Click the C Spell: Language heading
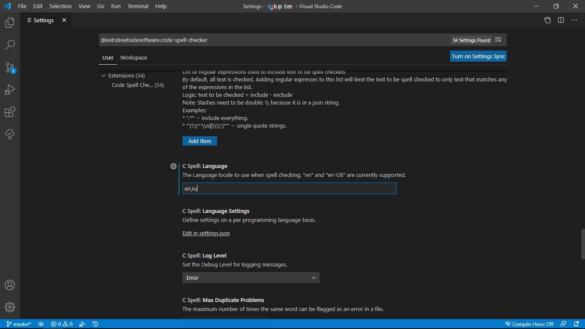 [x=205, y=166]
